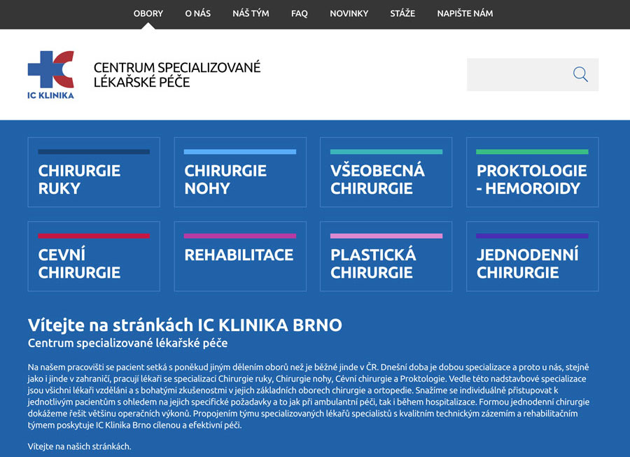
Task: Open Proktologie - Hemoroidy tile
Action: pyautogui.click(x=533, y=172)
